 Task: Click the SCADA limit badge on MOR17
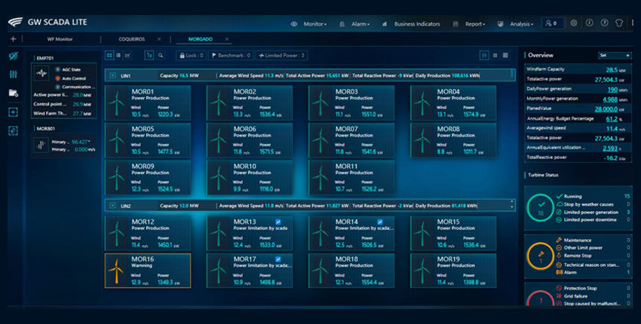[278, 259]
